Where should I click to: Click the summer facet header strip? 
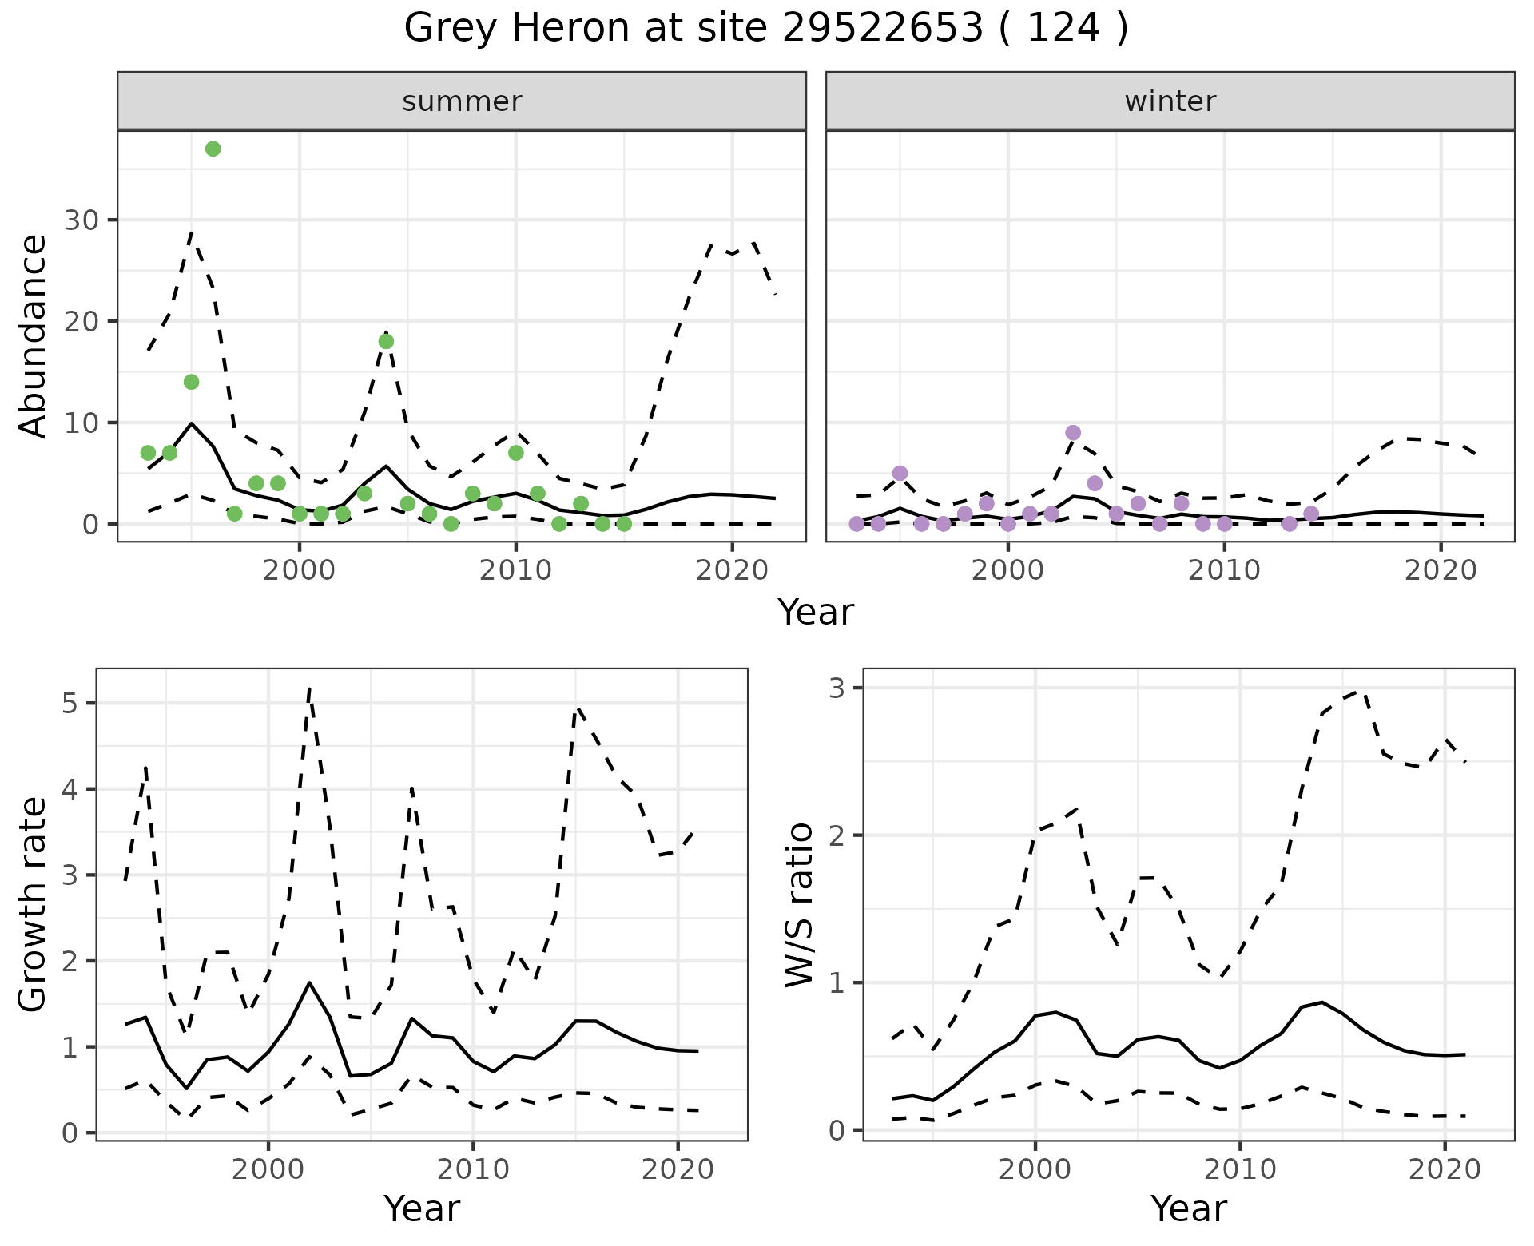[x=462, y=101]
